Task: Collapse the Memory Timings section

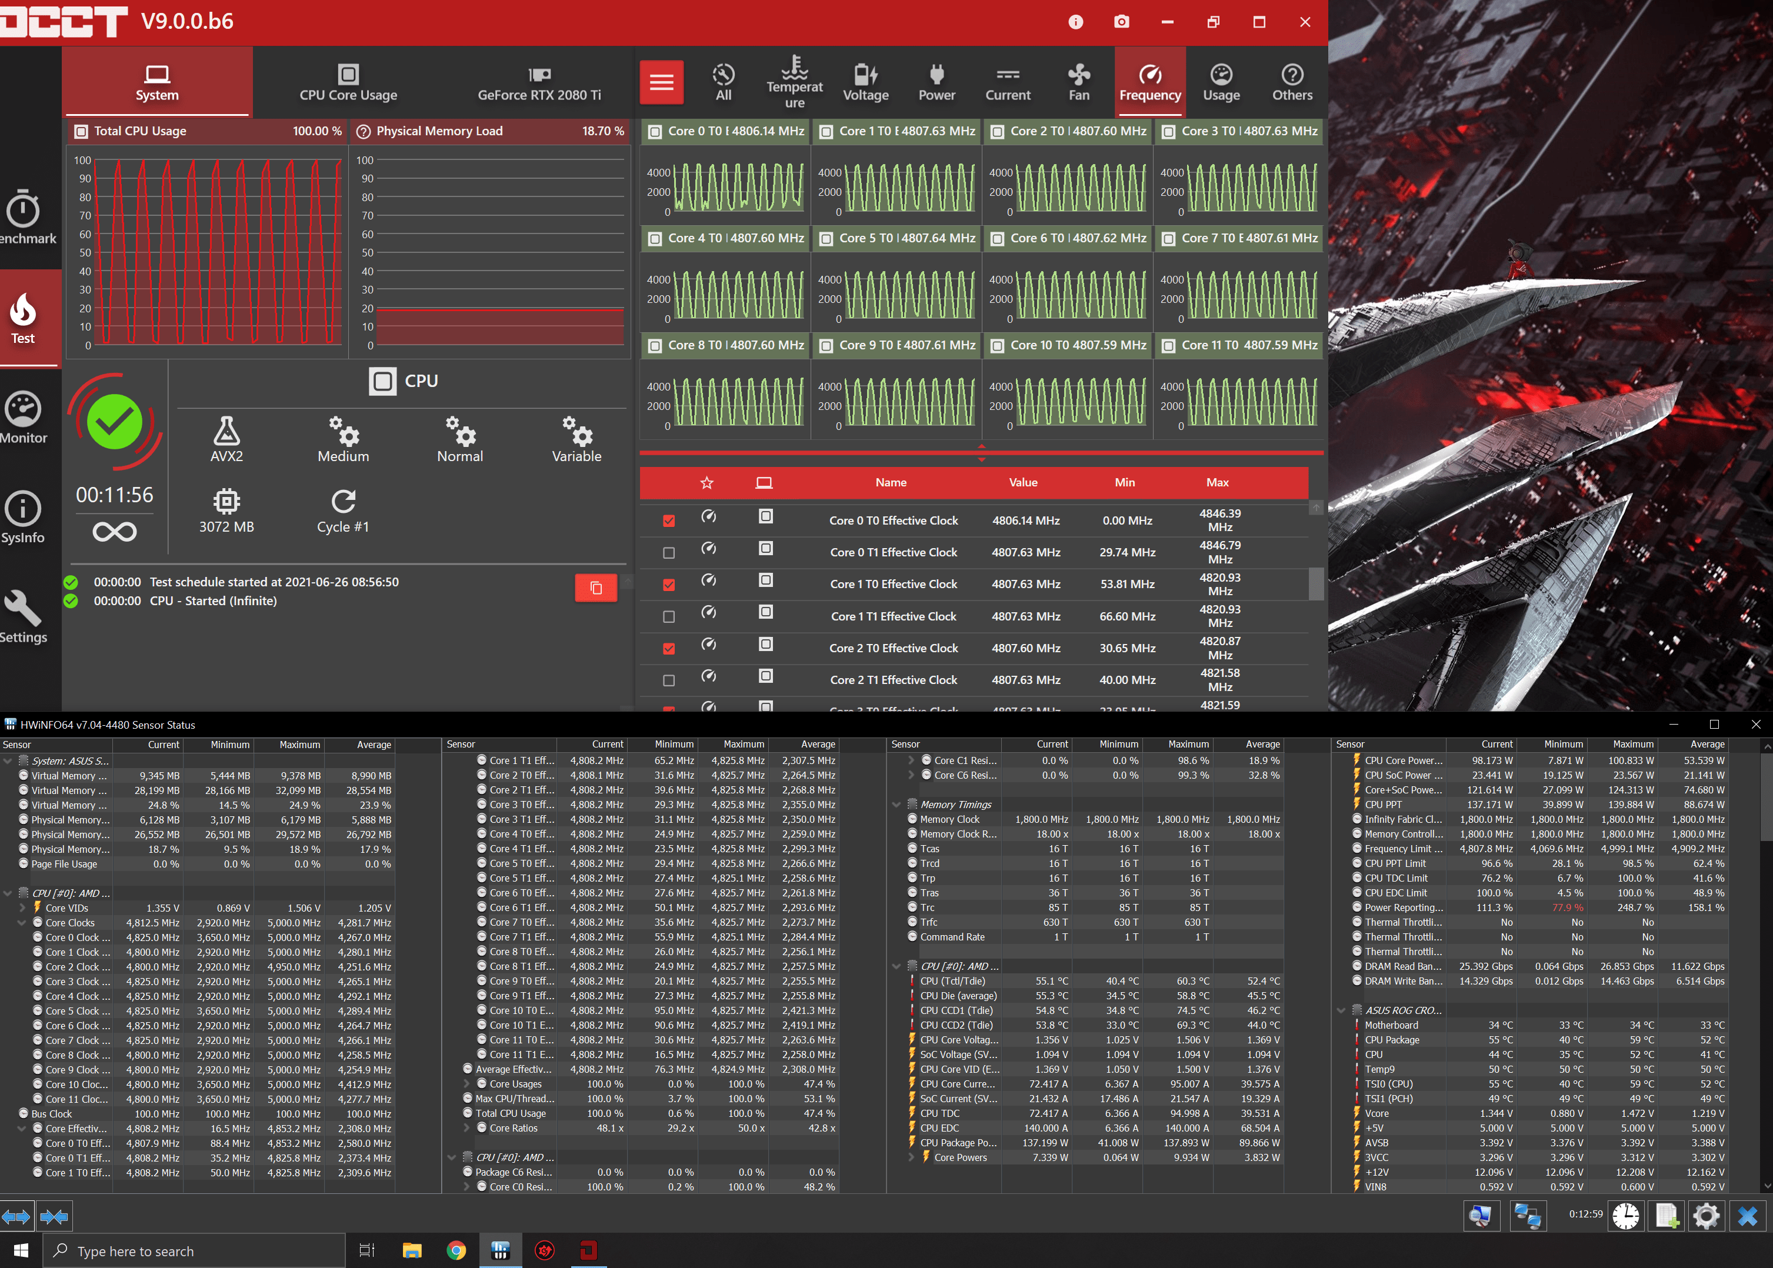Action: [896, 805]
